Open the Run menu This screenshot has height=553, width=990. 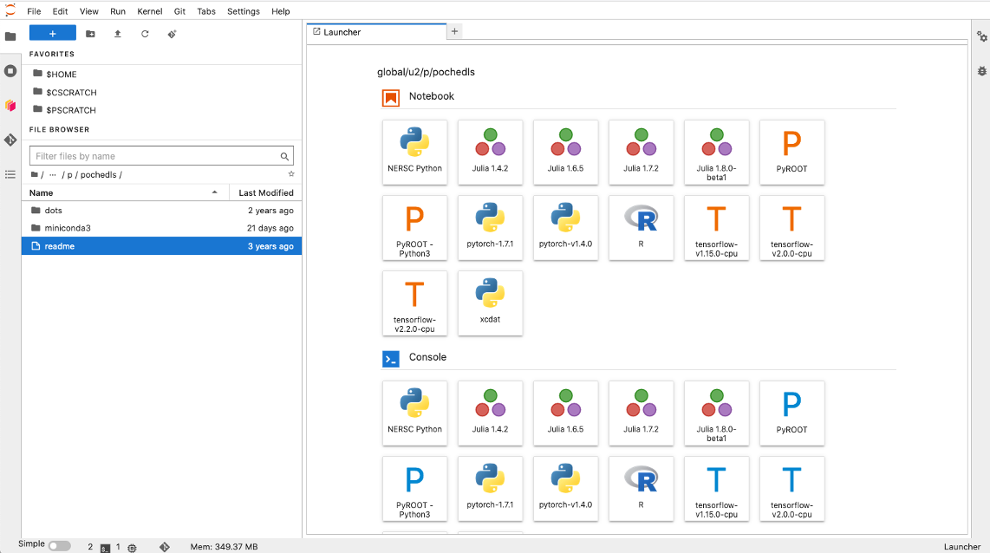tap(117, 11)
